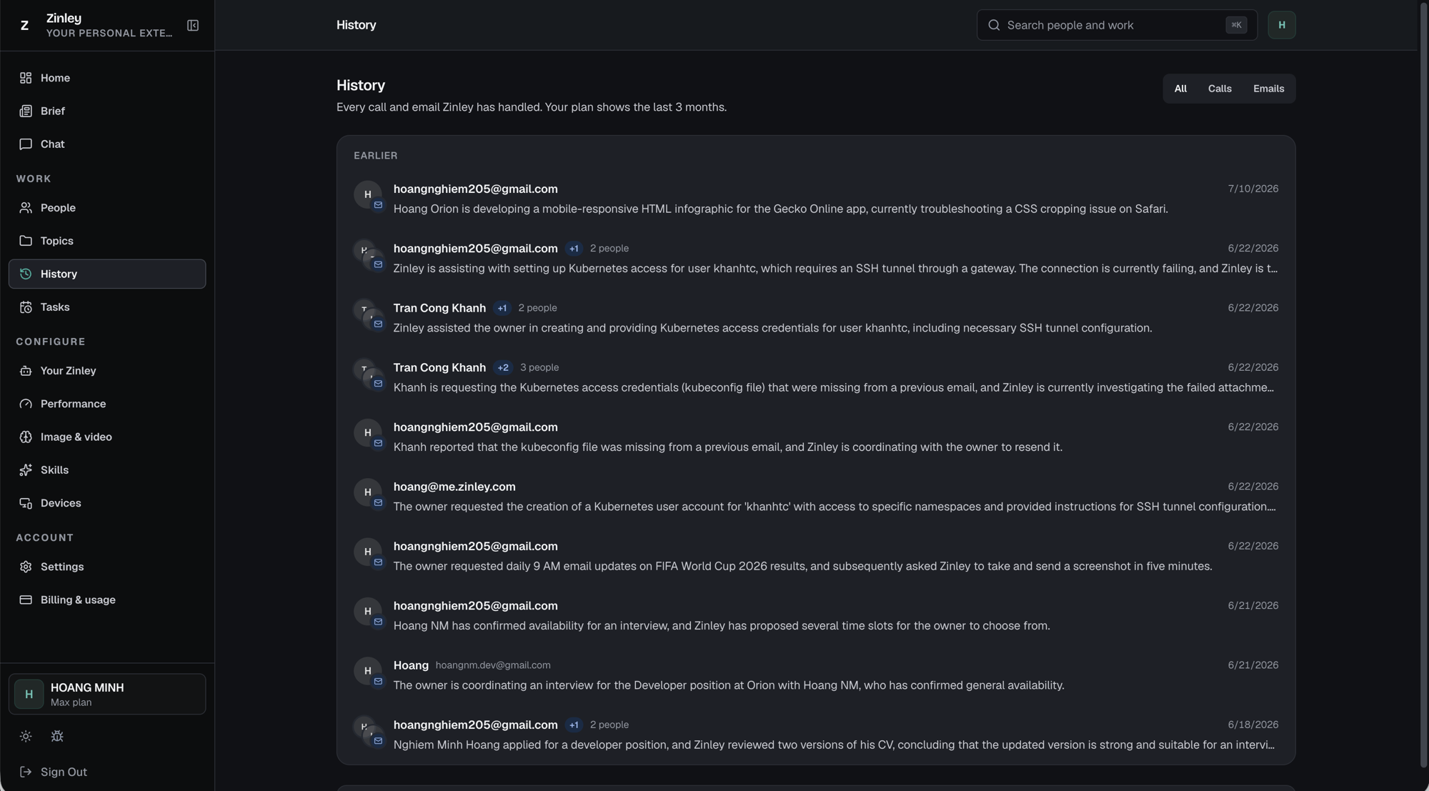Click the Image & video icon
1429x791 pixels.
coord(26,437)
